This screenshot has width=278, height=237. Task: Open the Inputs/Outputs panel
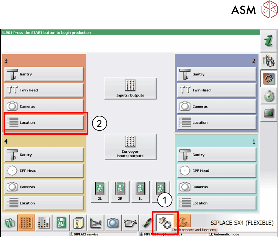tap(130, 88)
